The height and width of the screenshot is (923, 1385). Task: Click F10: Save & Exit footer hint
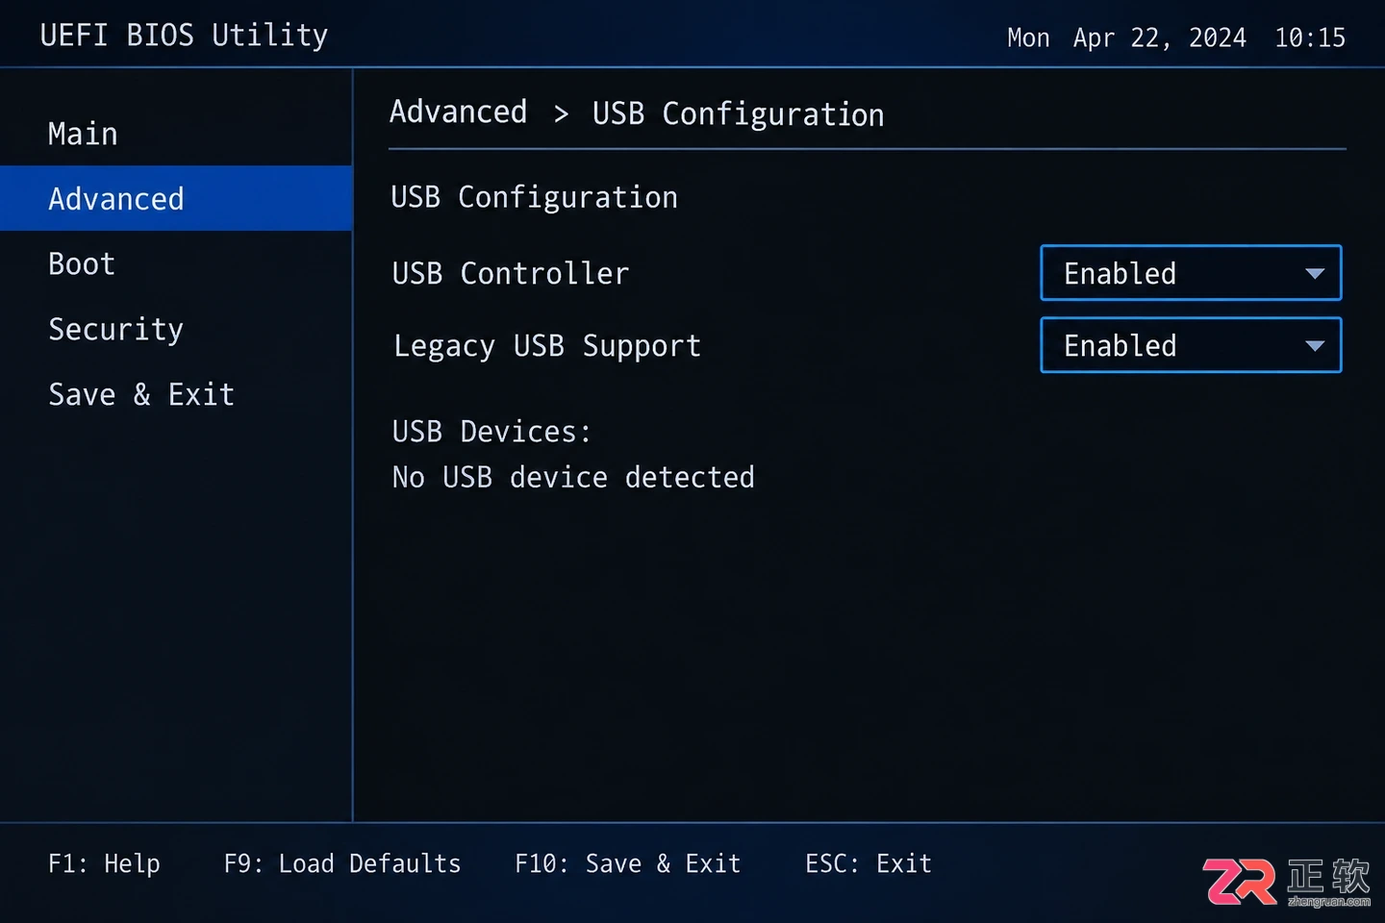[628, 863]
